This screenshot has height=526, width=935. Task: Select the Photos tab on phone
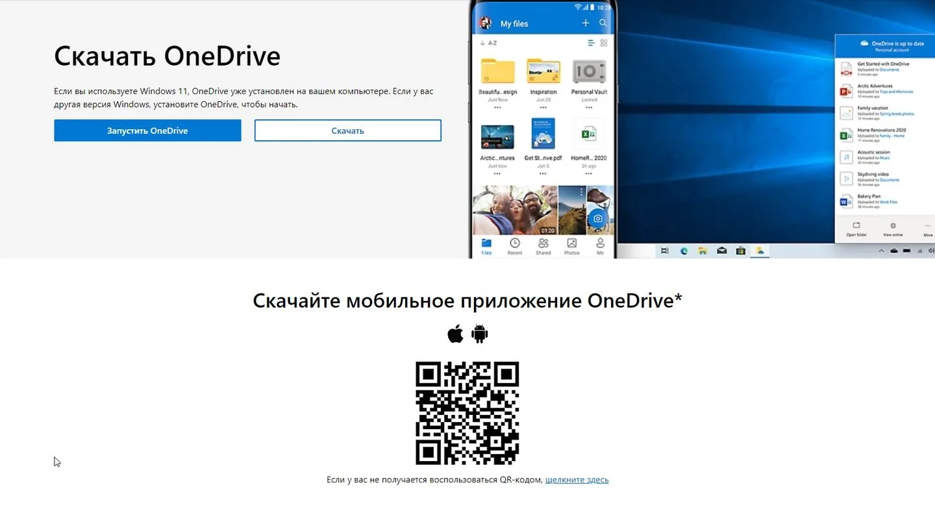tap(571, 246)
